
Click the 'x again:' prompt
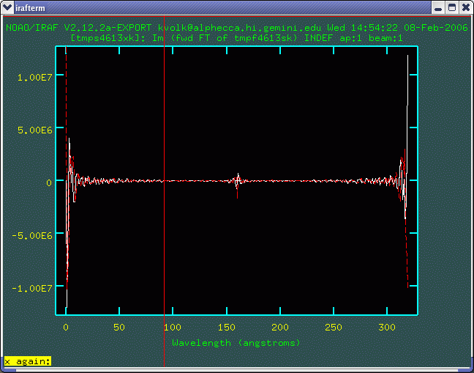28,361
